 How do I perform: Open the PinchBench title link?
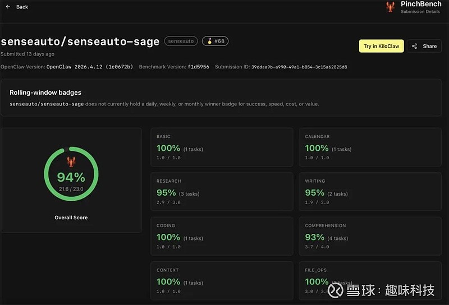pyautogui.click(x=421, y=4)
